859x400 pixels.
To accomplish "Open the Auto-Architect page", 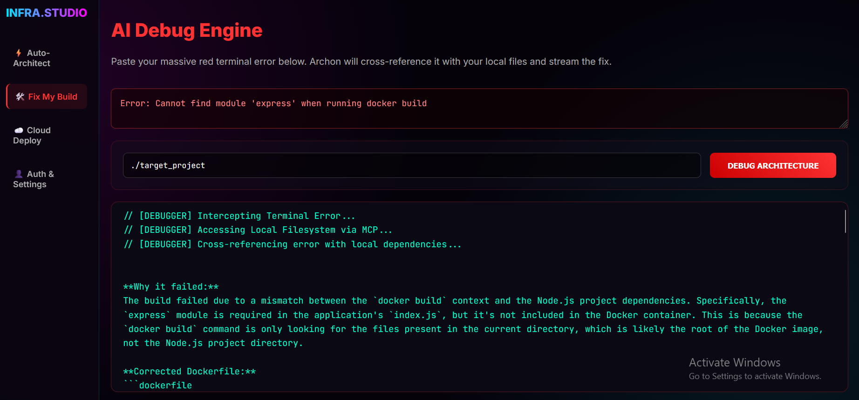I will click(47, 58).
